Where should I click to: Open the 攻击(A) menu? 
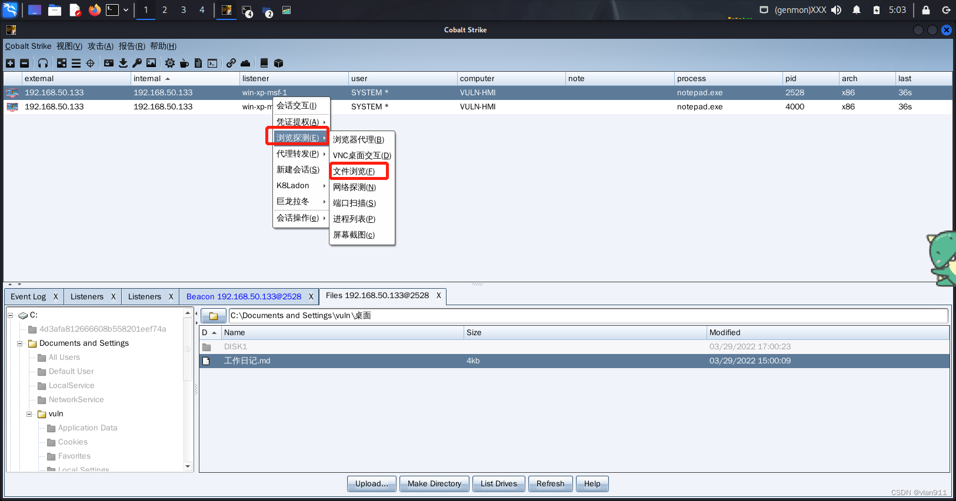[101, 46]
